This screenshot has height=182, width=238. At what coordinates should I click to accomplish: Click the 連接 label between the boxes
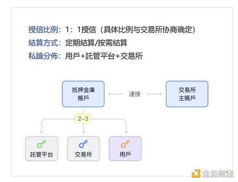(135, 94)
